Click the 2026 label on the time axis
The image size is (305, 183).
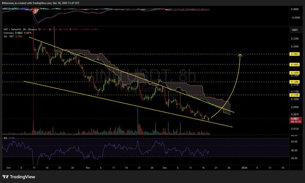pyautogui.click(x=244, y=168)
